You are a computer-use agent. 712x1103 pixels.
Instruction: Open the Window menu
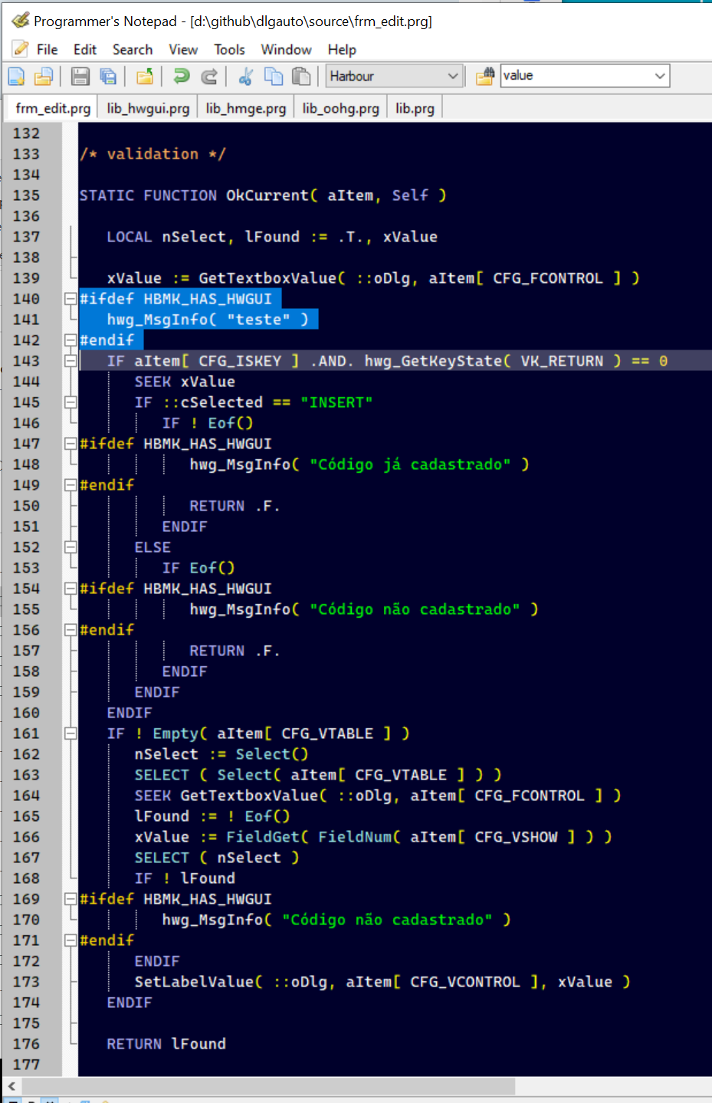(x=286, y=49)
